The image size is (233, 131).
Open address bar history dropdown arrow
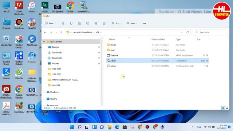tap(182, 32)
